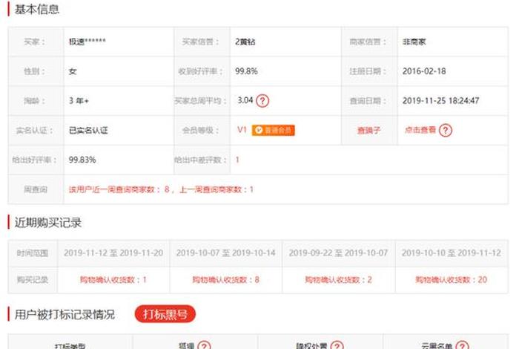
Task: Click help icon beside 猫撮 column header
Action: 204,345
